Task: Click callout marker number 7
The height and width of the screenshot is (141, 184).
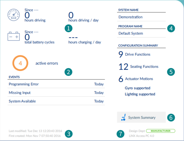Action: point(121,134)
